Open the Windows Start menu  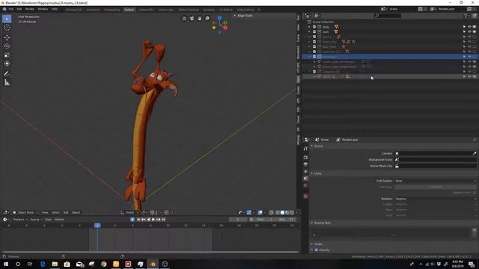click(6, 264)
